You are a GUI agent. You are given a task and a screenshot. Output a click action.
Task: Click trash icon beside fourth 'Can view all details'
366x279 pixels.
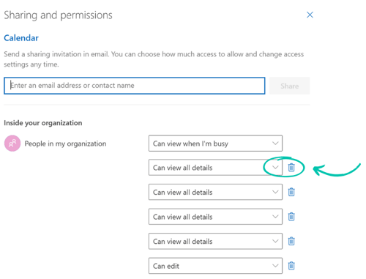[291, 241]
